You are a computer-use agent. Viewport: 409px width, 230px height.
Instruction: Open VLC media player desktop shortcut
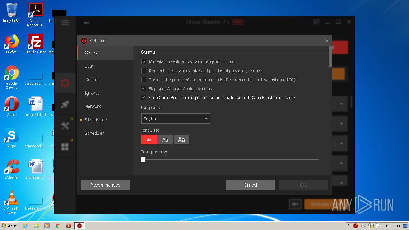(x=12, y=203)
